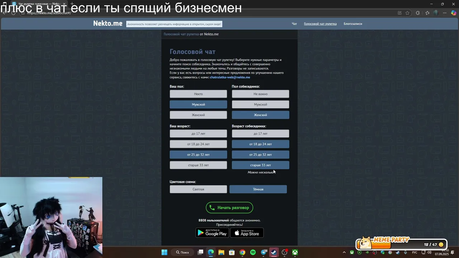Switch to Steam on the taskbar

(x=274, y=252)
